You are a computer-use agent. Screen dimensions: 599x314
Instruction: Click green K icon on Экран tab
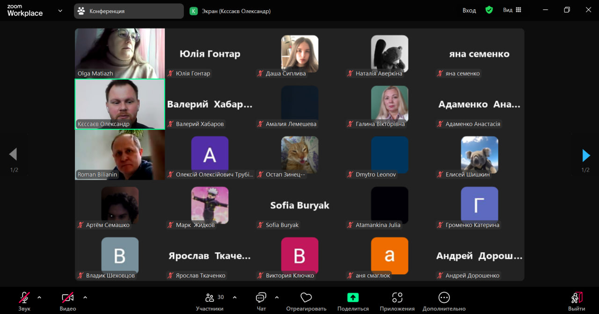point(194,11)
